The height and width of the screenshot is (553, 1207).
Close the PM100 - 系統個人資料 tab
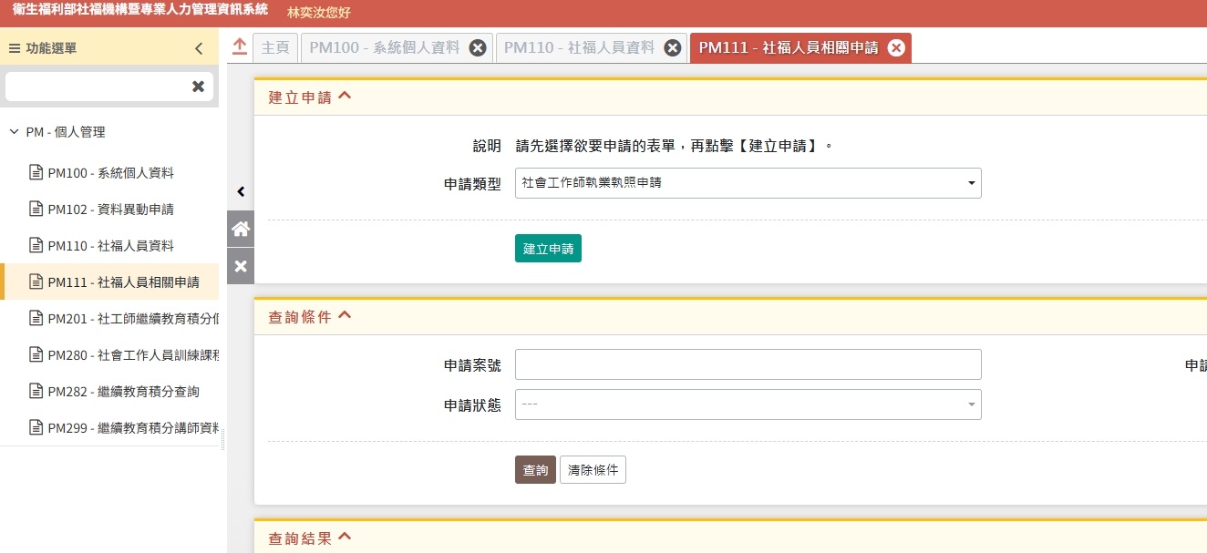[478, 48]
